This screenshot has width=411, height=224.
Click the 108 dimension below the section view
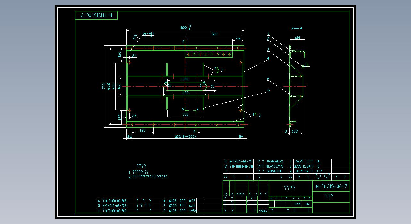(296, 131)
